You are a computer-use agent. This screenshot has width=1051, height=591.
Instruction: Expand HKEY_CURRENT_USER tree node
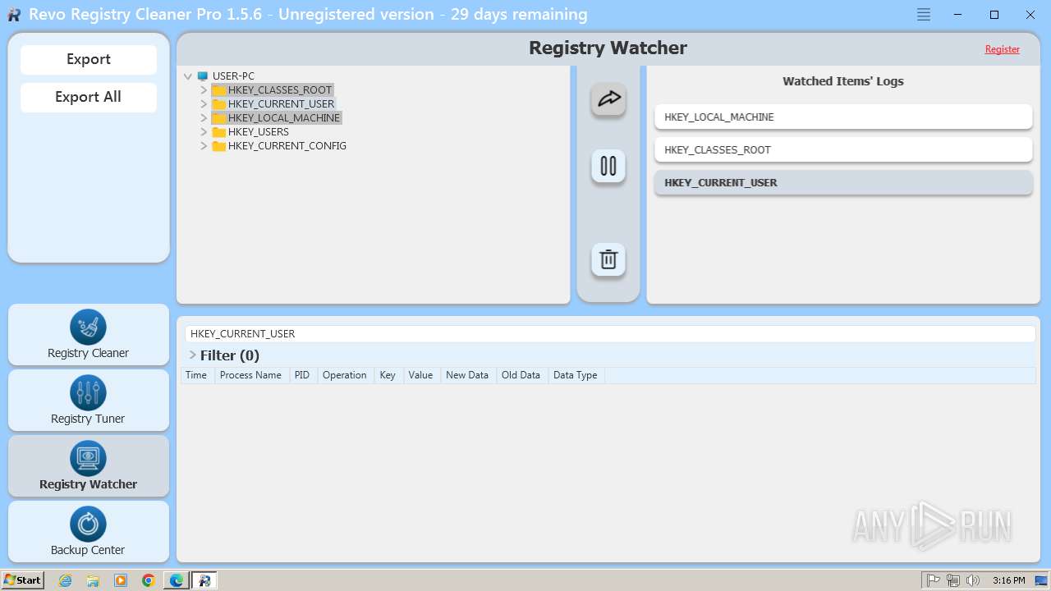click(204, 104)
